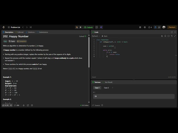Screen dimensions: 178x133
Task: Click the Solved status indicator
Action: (83, 36)
